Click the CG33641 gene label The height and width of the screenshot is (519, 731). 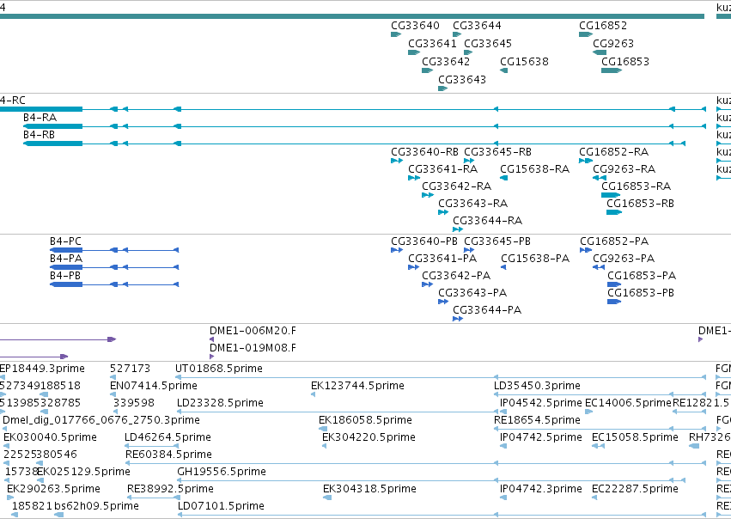432,43
